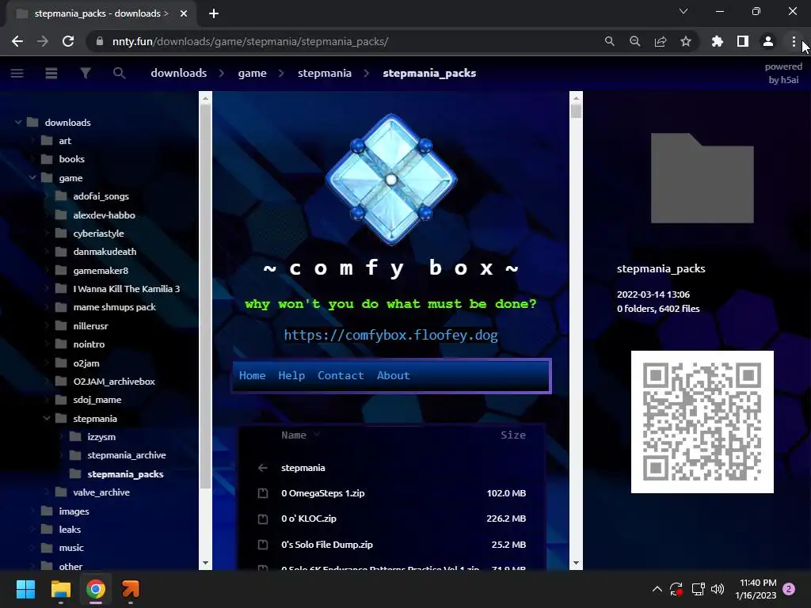
Task: Collapse the game folder node
Action: (32, 178)
